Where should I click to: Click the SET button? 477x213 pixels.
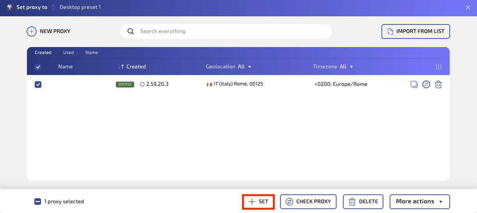259,202
